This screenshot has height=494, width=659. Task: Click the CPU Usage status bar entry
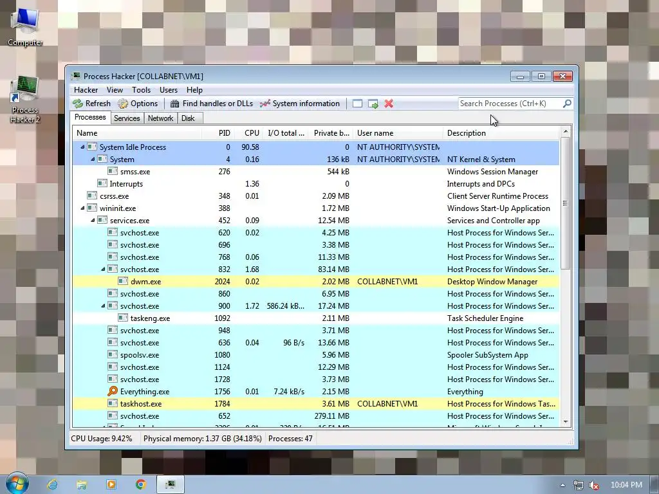click(102, 439)
